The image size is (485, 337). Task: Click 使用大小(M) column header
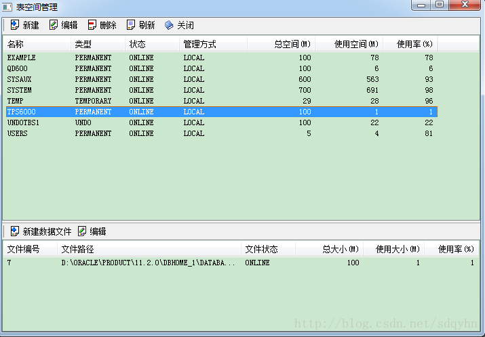[393, 249]
